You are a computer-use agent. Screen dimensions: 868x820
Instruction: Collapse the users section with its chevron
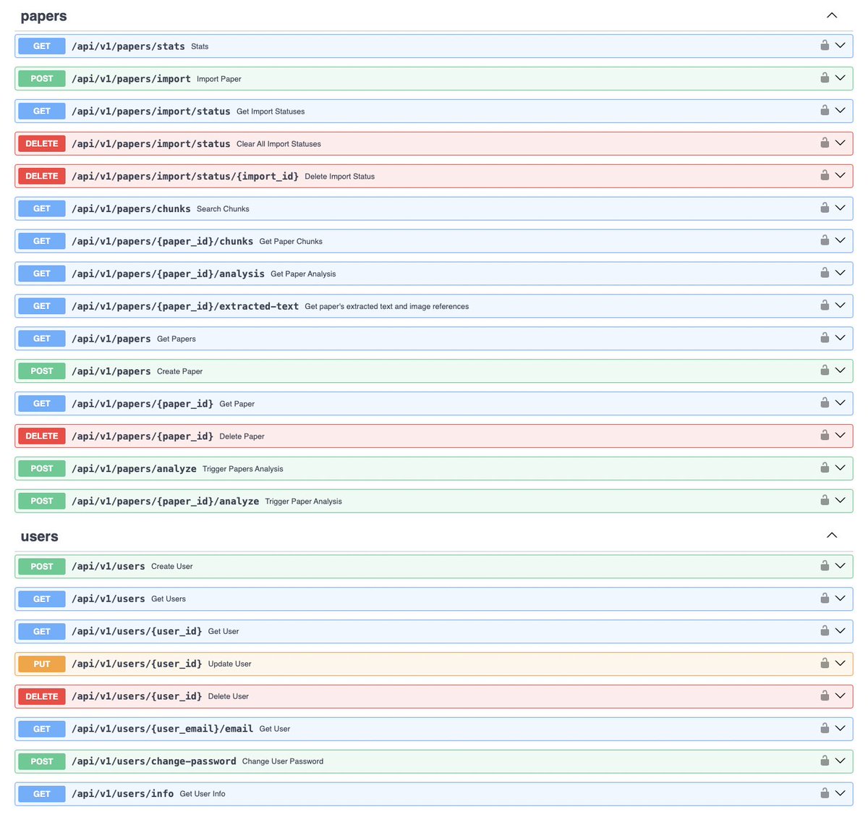click(x=832, y=536)
